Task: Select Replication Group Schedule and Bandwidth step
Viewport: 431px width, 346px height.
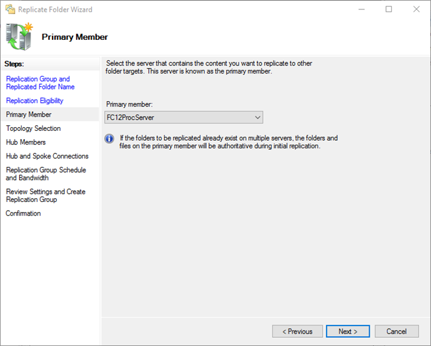Action: coord(46,174)
